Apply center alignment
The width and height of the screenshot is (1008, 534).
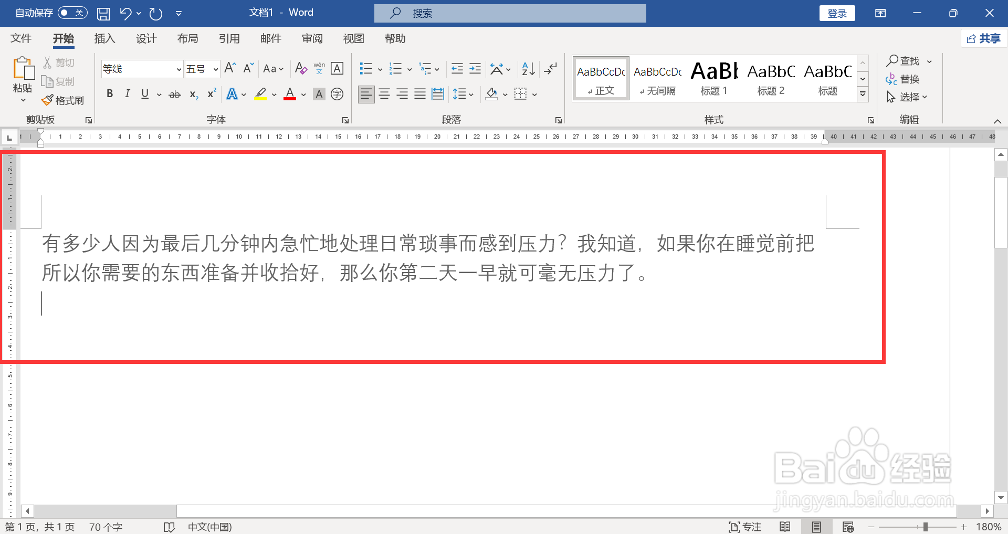[x=384, y=94]
